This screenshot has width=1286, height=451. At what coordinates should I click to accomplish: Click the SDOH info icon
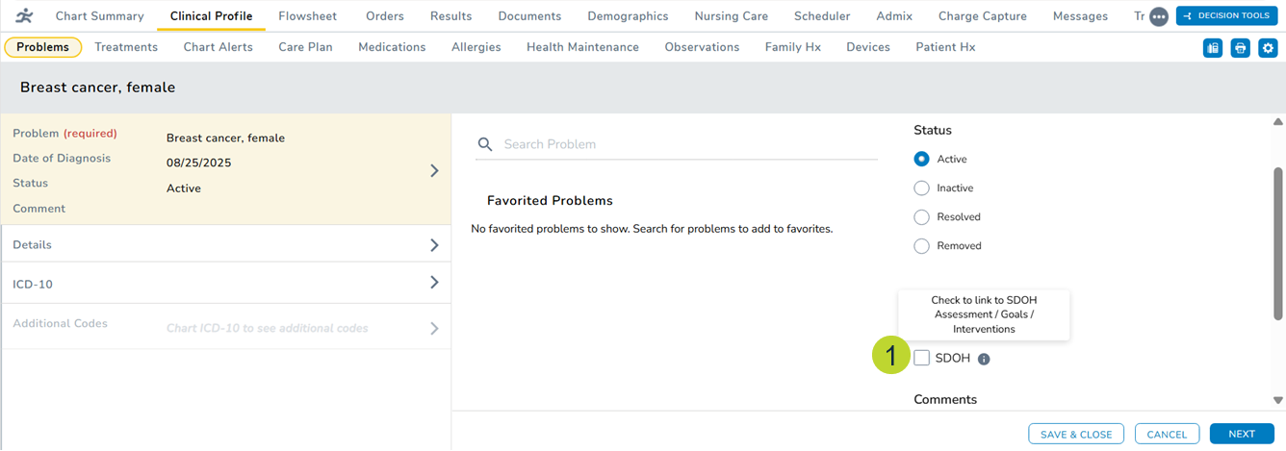click(x=984, y=359)
